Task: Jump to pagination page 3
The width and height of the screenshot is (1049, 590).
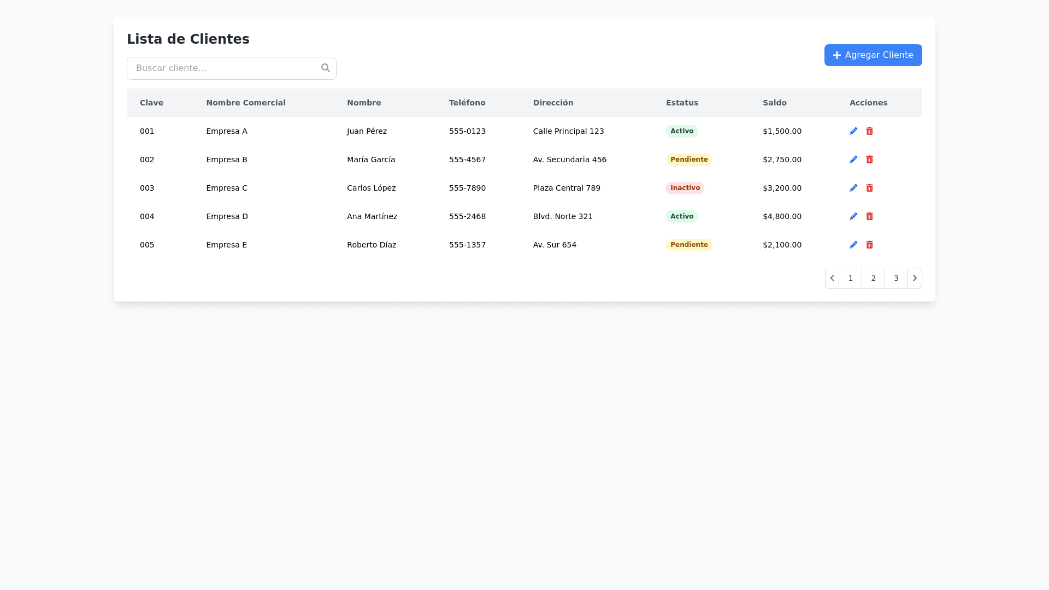Action: coord(896,278)
